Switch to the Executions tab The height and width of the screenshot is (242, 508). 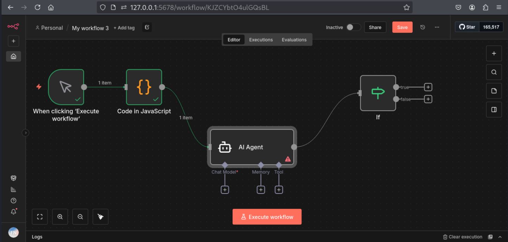coord(261,39)
